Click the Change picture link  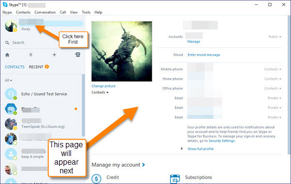pos(103,86)
